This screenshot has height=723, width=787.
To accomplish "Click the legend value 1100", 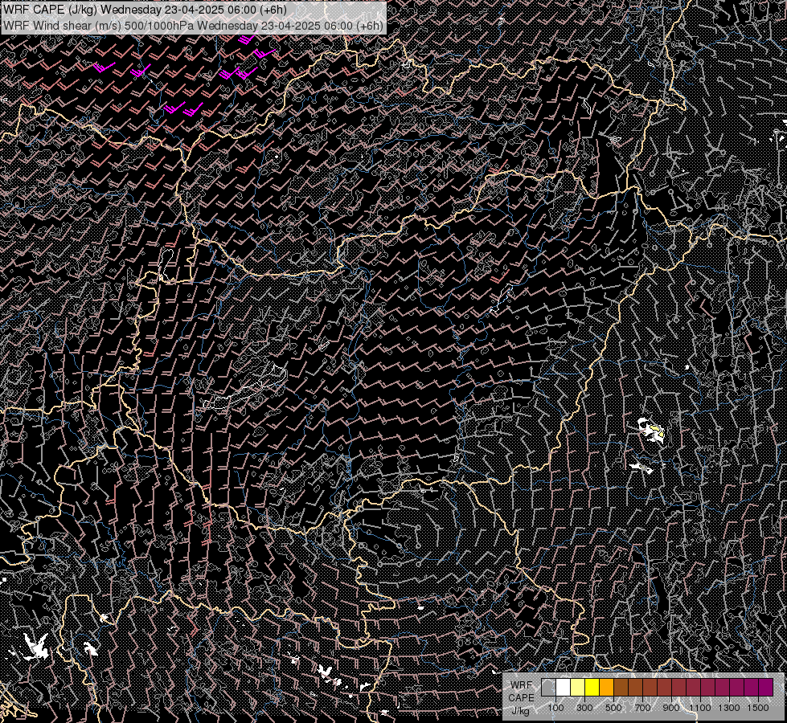I will [700, 708].
